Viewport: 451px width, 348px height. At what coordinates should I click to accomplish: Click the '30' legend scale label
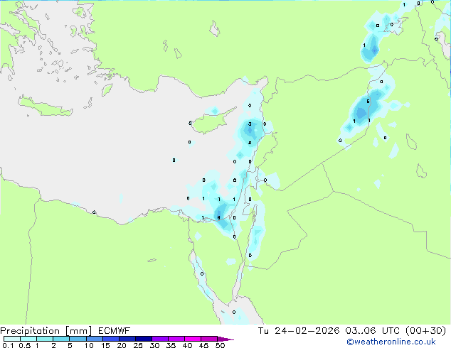click(154, 345)
